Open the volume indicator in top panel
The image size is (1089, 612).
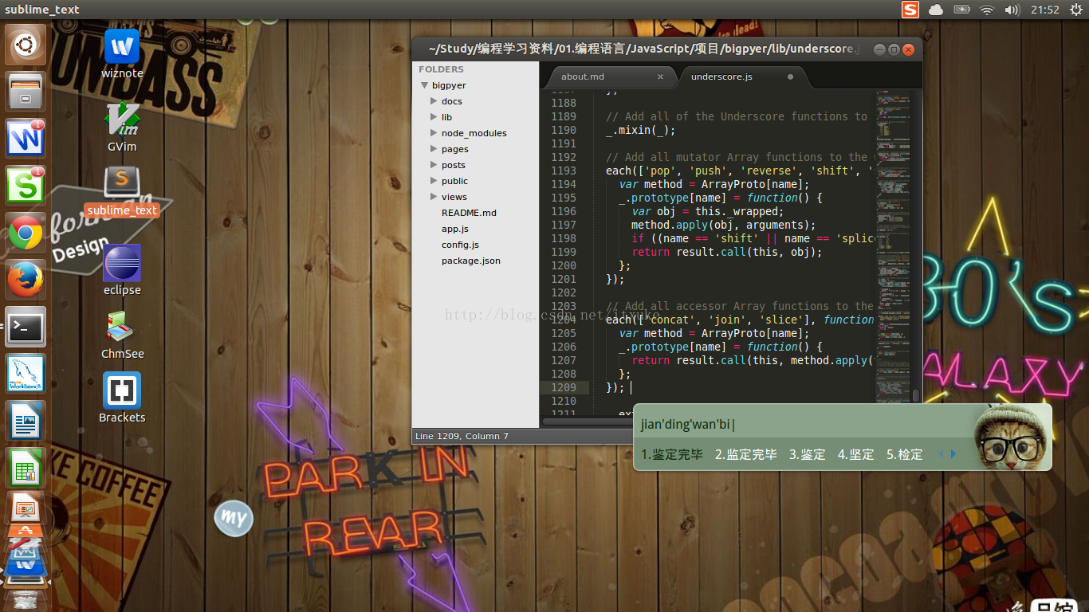click(1012, 10)
